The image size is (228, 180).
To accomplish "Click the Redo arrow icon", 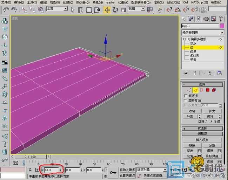I will 14,10.
